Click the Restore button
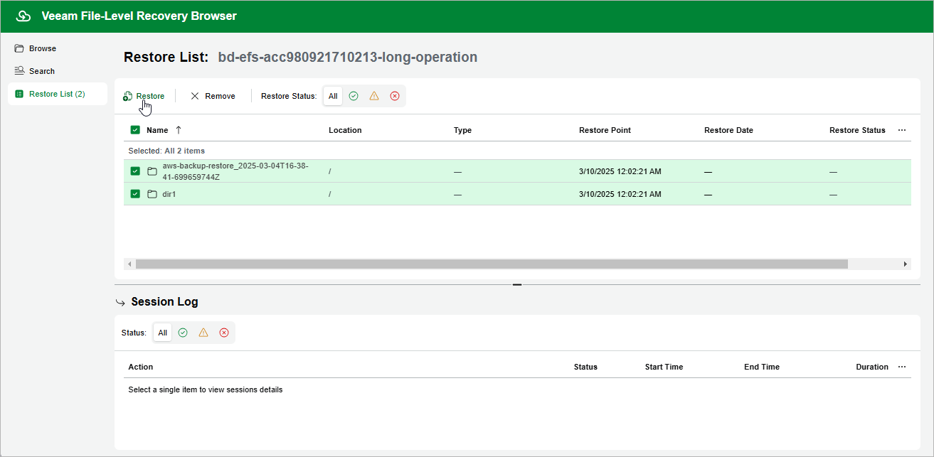Screen dimensions: 934x457 click(144, 95)
